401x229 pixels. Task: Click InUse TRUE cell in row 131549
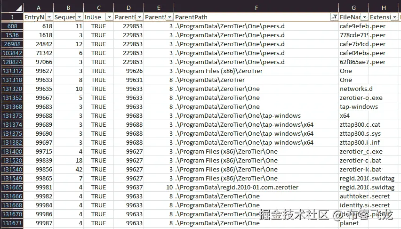pos(98,178)
